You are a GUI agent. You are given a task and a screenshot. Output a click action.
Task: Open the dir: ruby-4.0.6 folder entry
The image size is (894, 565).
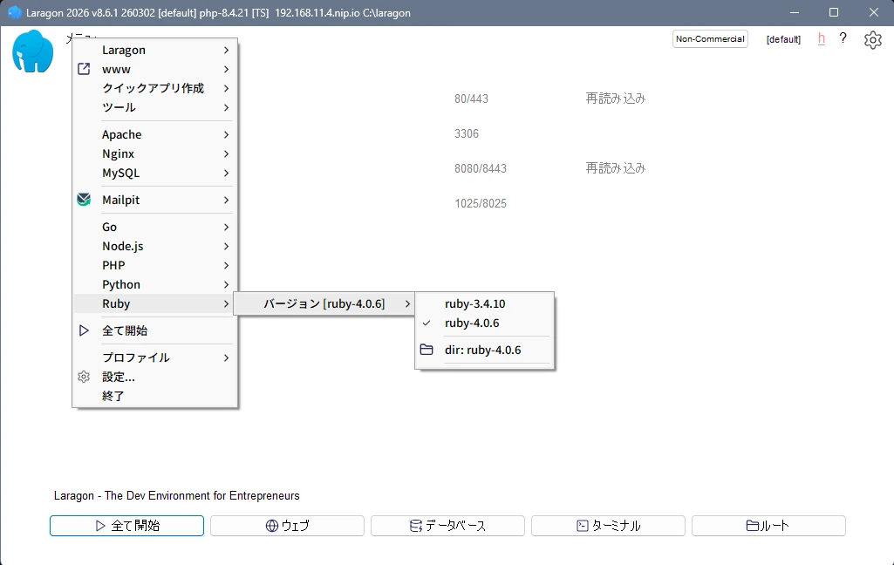[x=485, y=350]
